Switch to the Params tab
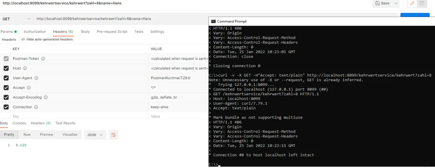435x168 pixels. pos(9,31)
